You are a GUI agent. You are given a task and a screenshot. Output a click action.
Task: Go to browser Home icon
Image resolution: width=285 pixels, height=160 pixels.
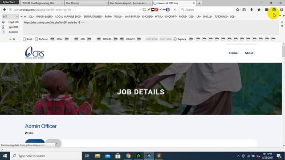point(259,10)
